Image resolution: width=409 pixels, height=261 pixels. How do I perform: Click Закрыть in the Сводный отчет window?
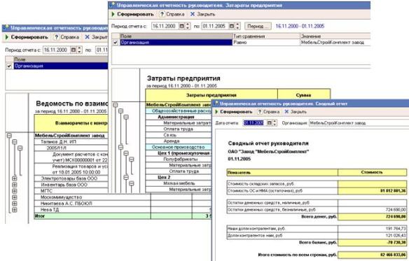[x=298, y=112]
